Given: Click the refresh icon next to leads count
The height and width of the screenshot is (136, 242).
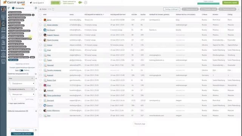Looking at the screenshot, I should coord(53,9).
